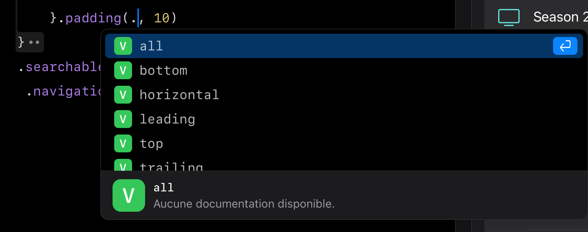The image size is (588, 232).
Task: Click the TV icon next to Season 2
Action: tap(509, 17)
